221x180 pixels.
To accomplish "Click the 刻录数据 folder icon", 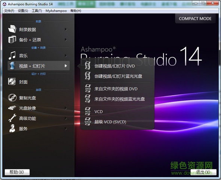I will click(12, 29).
